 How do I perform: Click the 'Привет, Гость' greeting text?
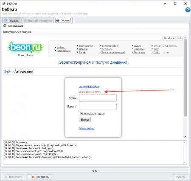(x=25, y=55)
